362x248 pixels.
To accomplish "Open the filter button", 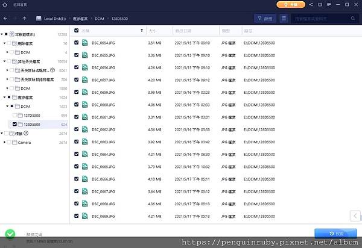I will pyautogui.click(x=265, y=18).
